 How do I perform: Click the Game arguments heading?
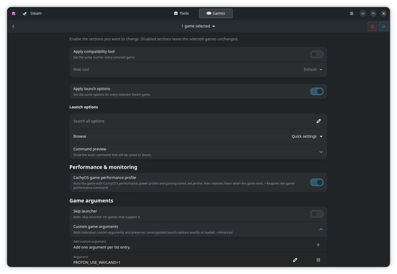pos(91,201)
